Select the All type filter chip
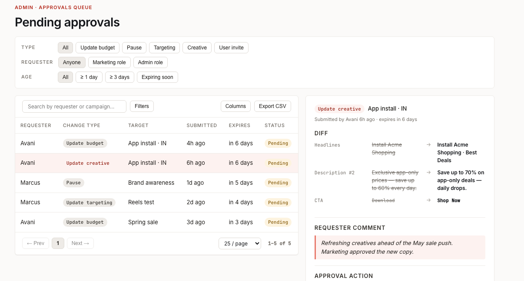This screenshot has height=281, width=524. (65, 48)
